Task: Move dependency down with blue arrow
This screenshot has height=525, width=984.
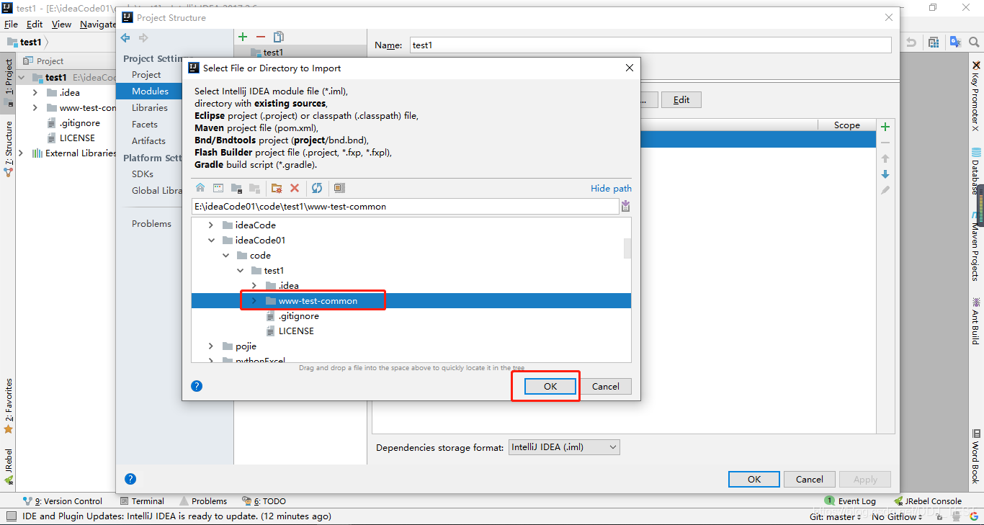Action: click(885, 174)
